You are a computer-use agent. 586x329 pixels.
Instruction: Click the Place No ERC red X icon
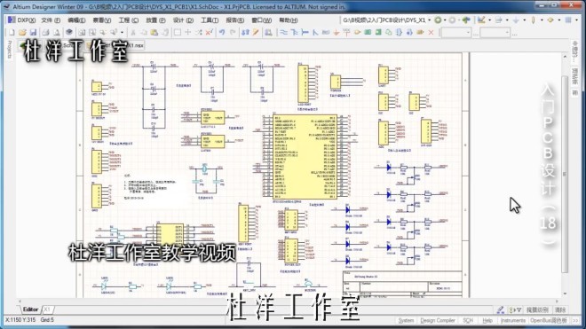pos(431,33)
